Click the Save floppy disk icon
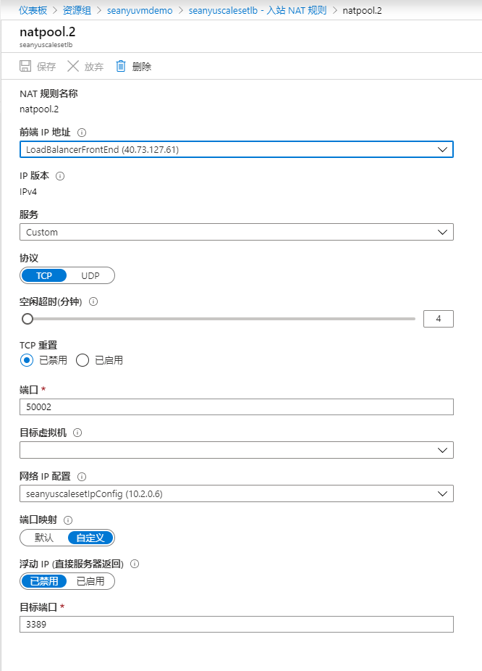The width and height of the screenshot is (482, 671). coord(25,67)
